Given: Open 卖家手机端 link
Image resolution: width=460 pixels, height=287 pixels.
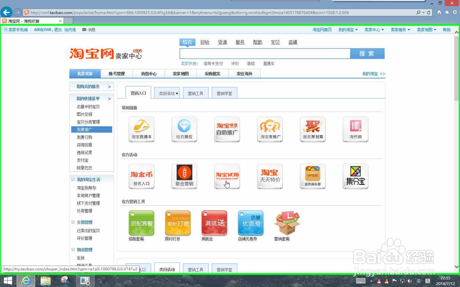Looking at the screenshot, I should pos(16,29).
